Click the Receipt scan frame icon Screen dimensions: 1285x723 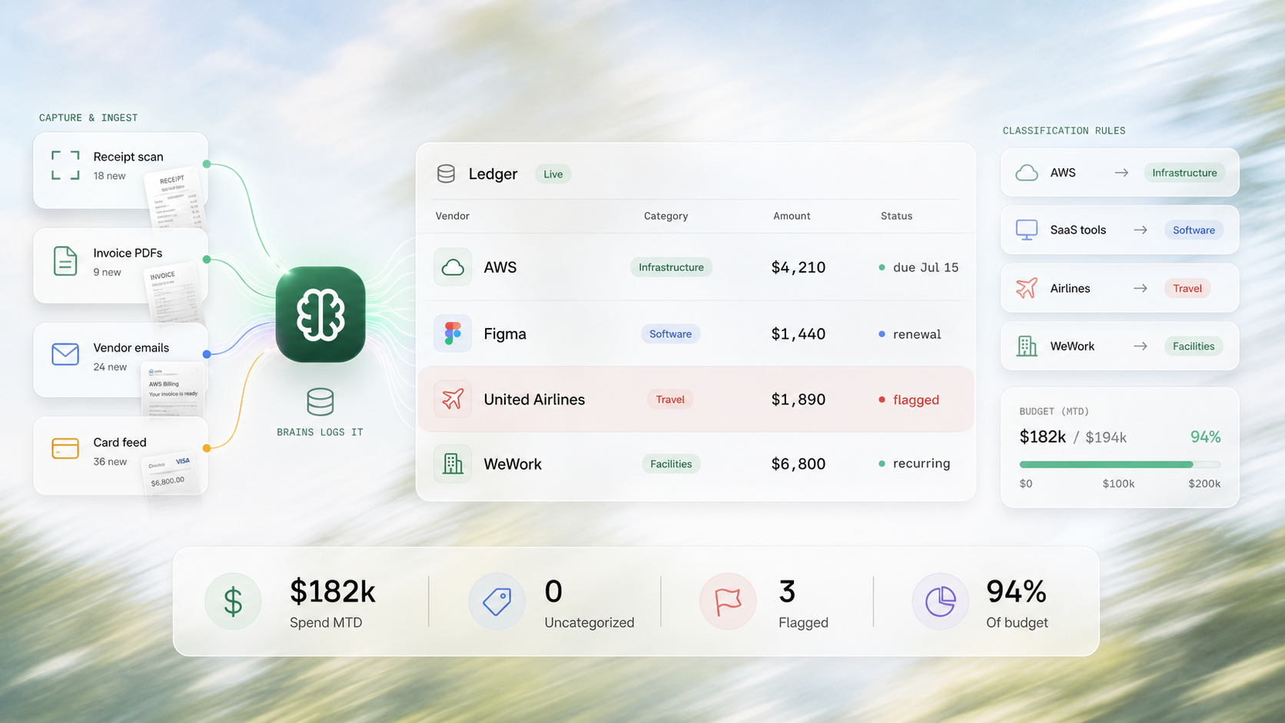click(65, 165)
